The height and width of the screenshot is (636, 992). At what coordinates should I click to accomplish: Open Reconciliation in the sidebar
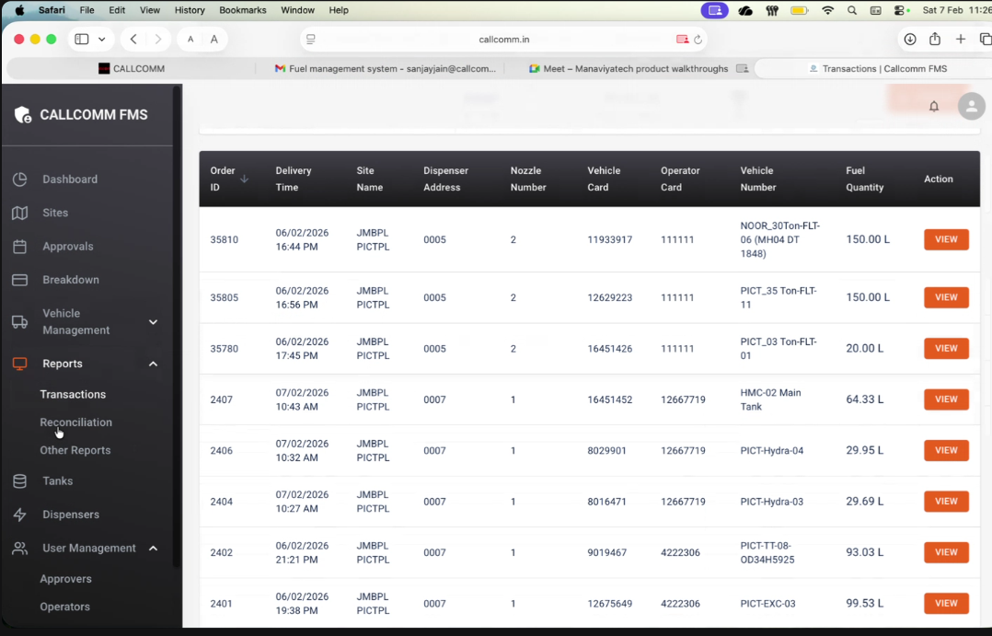coord(75,422)
